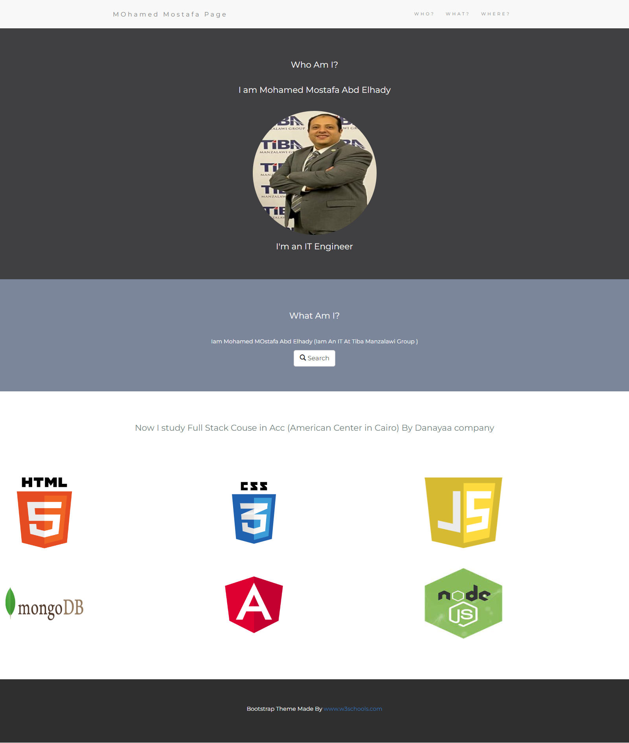Click the 'What Am I?' heading
This screenshot has height=743, width=629.
[314, 315]
